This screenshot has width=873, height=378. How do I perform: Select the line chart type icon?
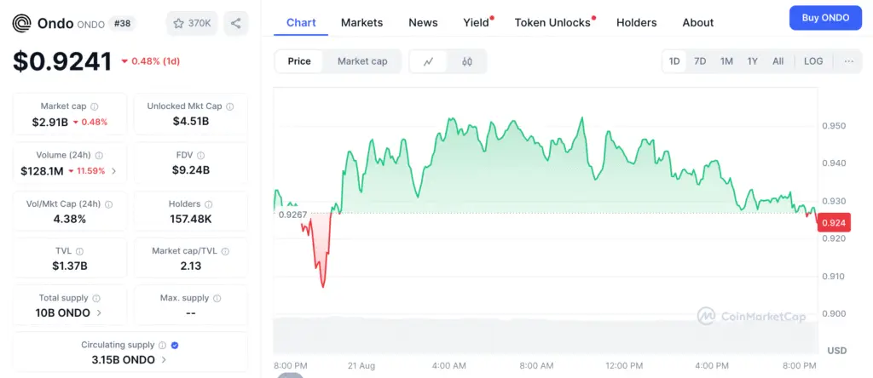[429, 61]
